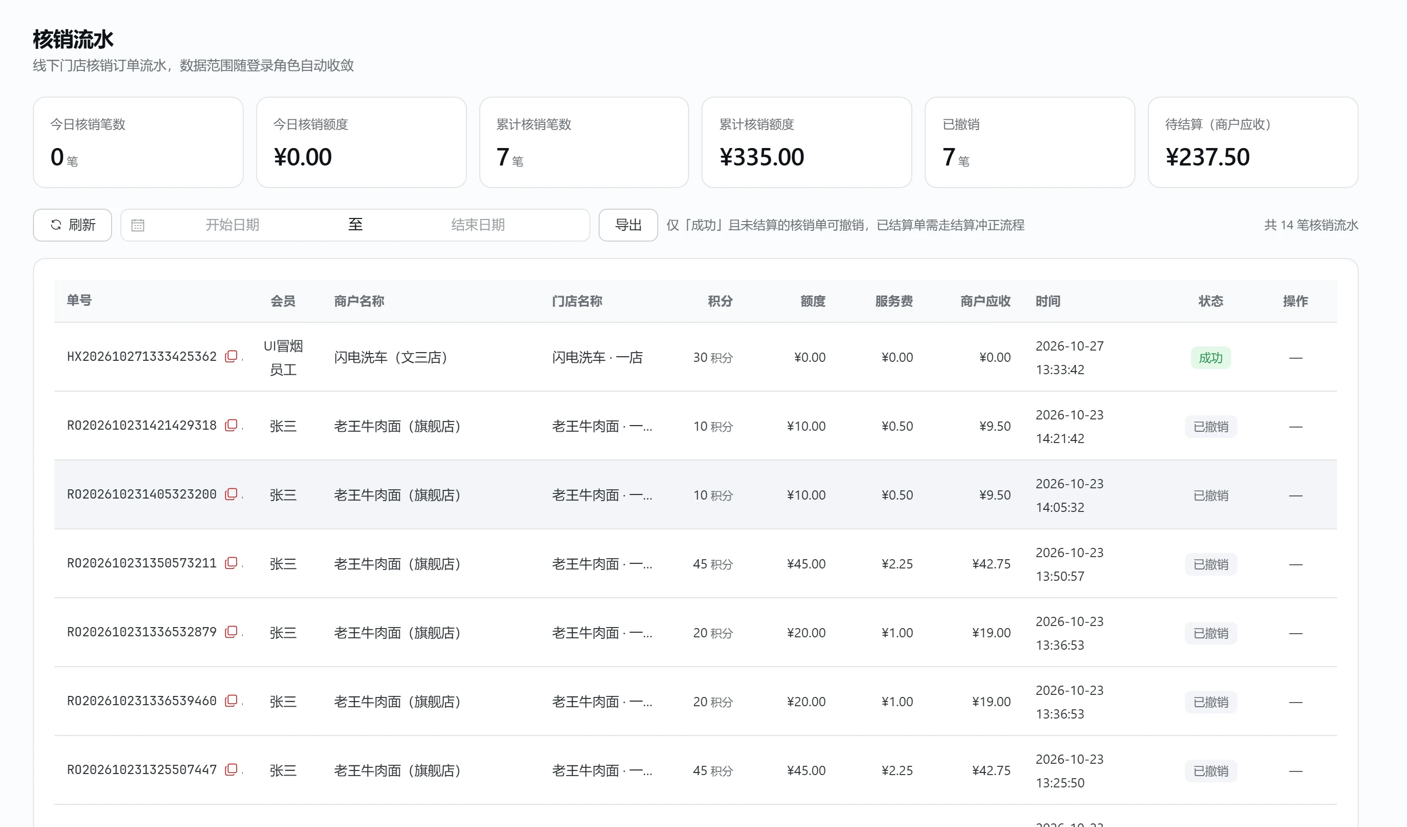Click store name 闪电洗车 · 一店
The image size is (1407, 827).
598,357
